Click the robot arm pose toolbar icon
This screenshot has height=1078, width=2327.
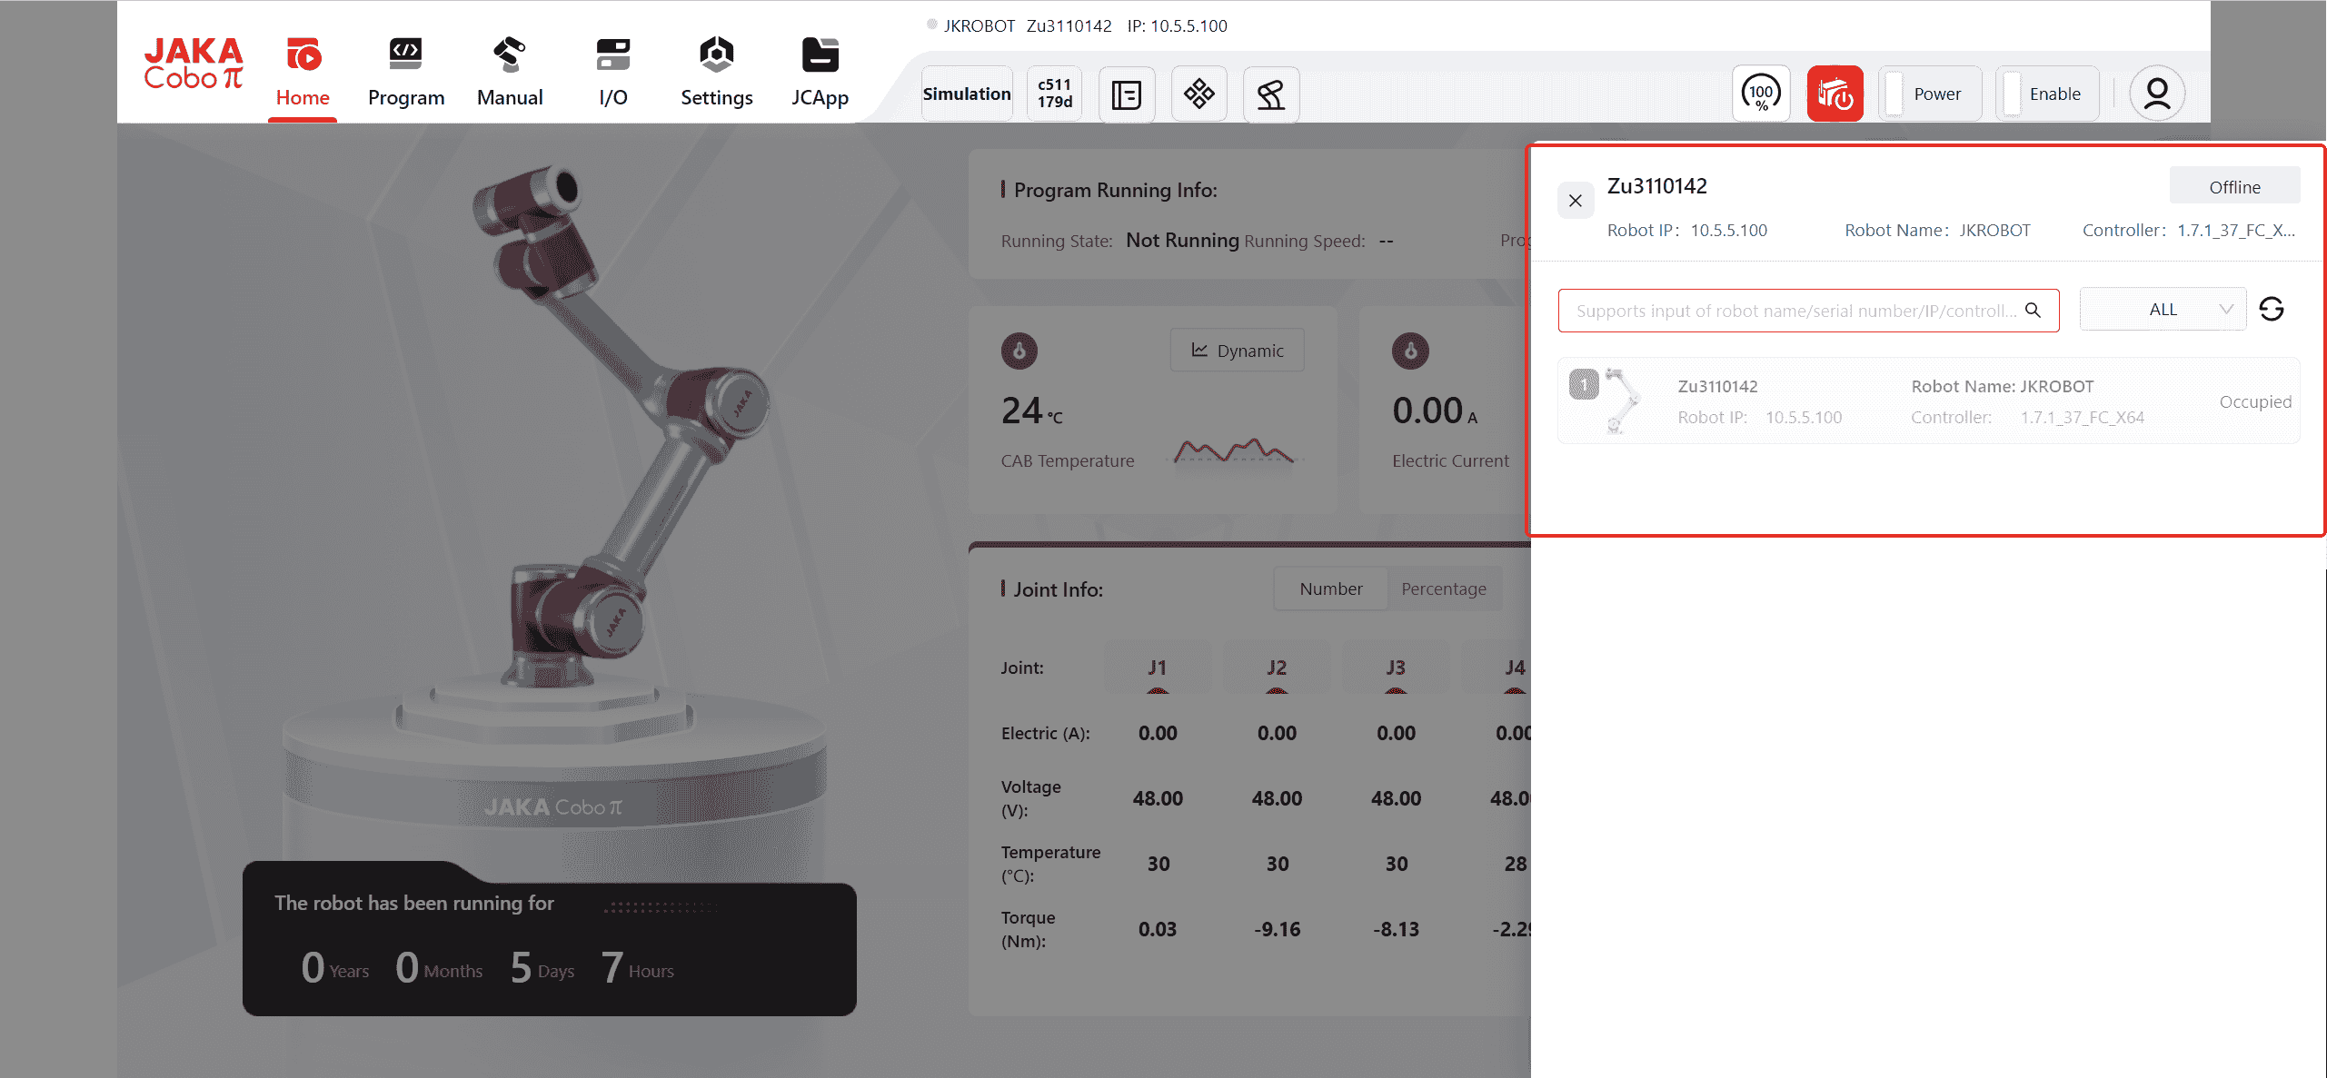(1270, 94)
